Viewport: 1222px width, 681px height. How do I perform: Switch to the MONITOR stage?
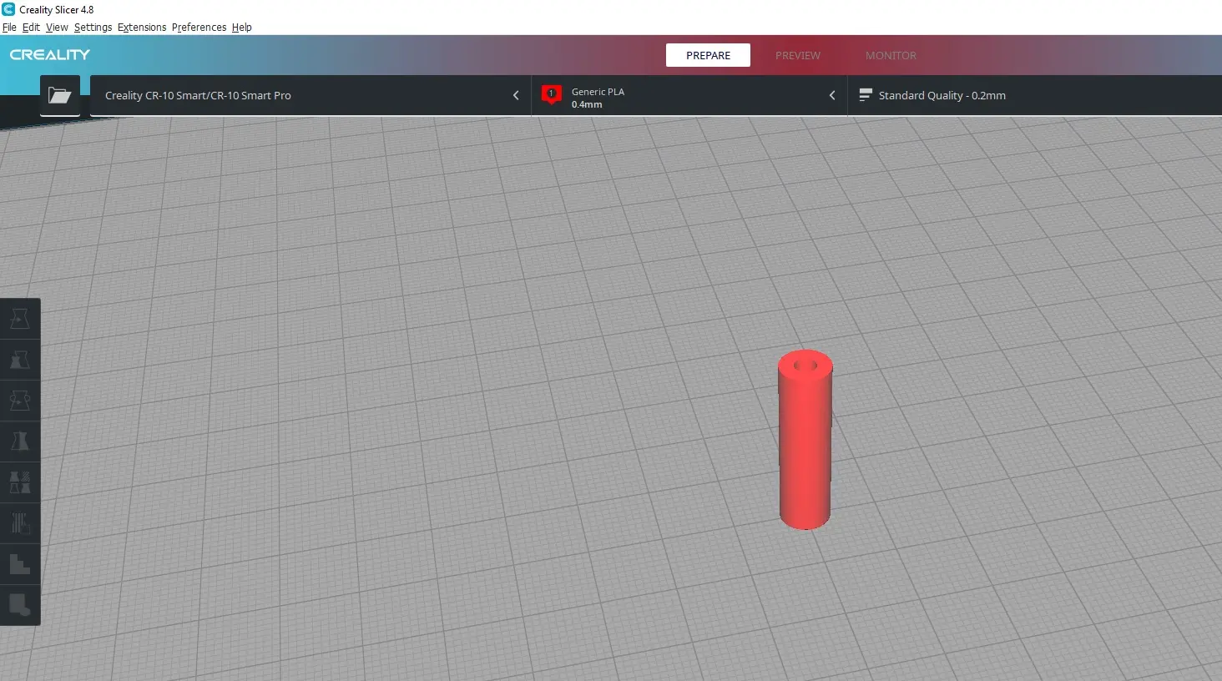point(891,55)
